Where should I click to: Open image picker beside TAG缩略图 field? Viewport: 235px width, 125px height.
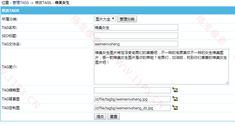click(175, 90)
